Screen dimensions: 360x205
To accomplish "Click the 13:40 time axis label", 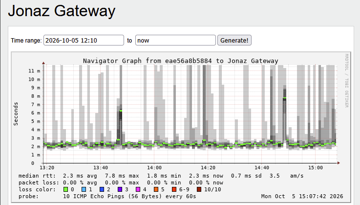I will [101, 168].
